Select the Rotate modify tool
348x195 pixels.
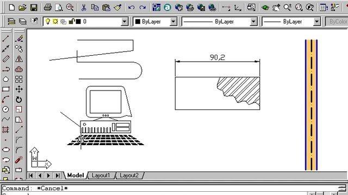19,100
